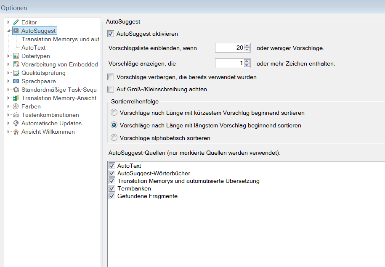
Task: Open the Ansicht Willkommen page
Action: pos(48,132)
